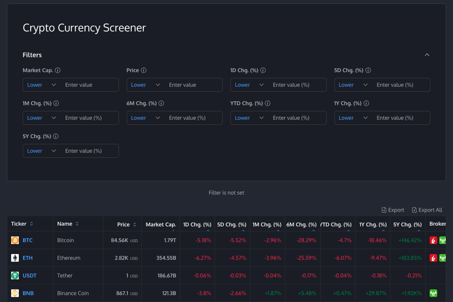Click the red broker icon in Bitcoin row

[433, 240]
